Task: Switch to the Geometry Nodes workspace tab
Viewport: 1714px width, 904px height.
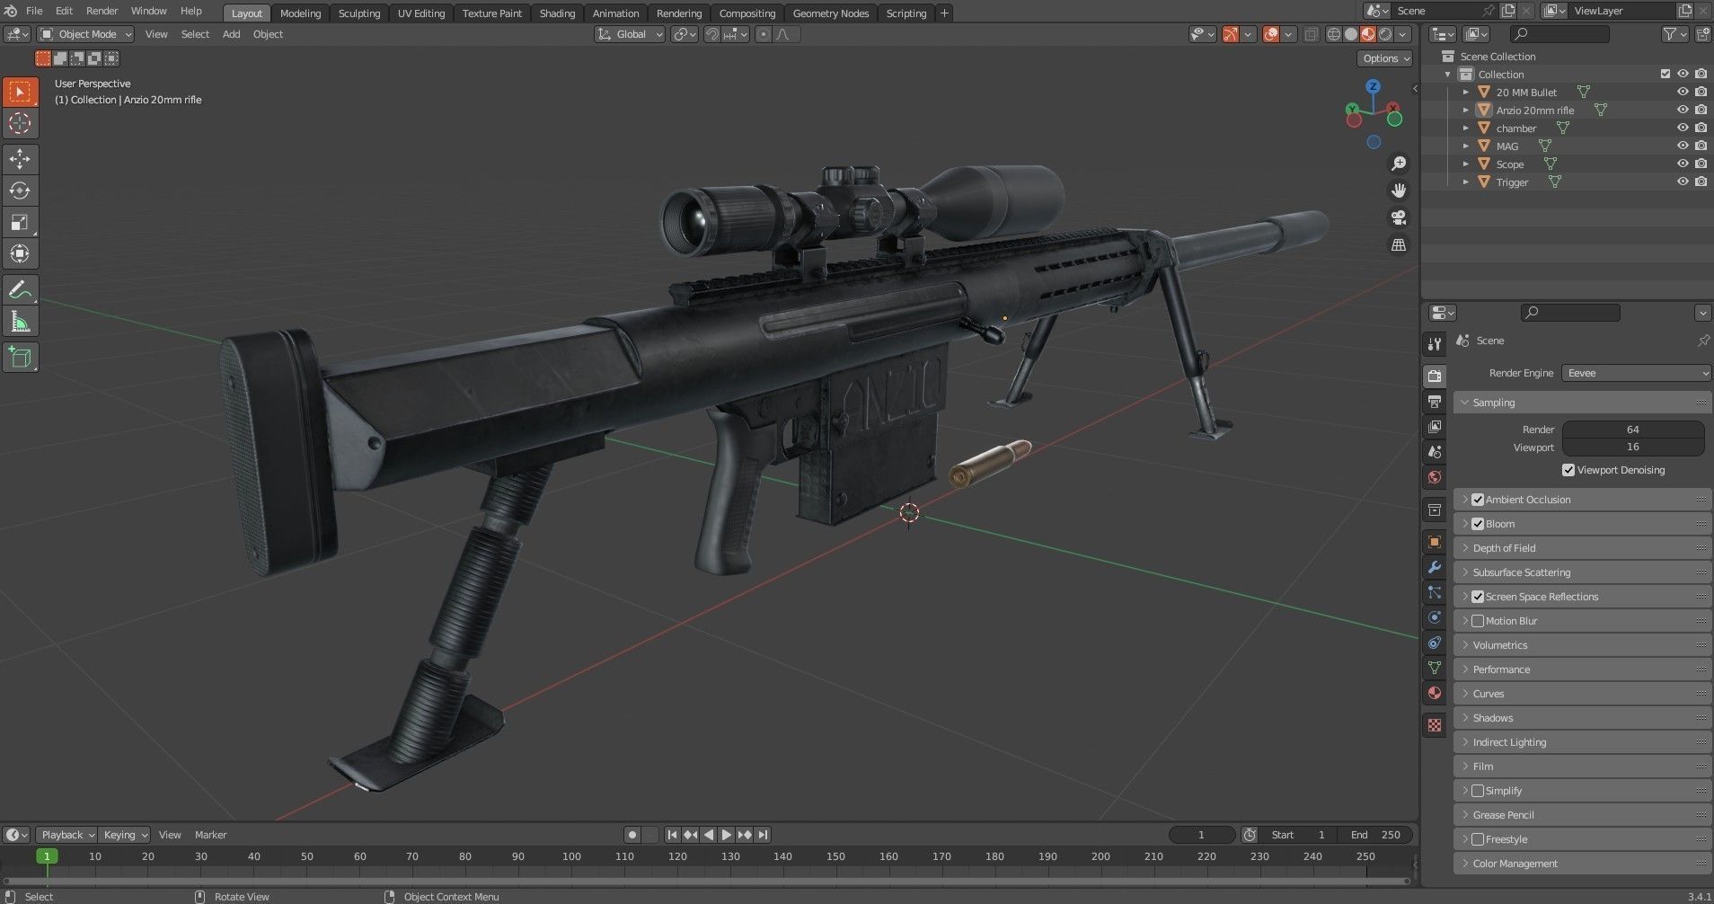Action: (x=830, y=13)
